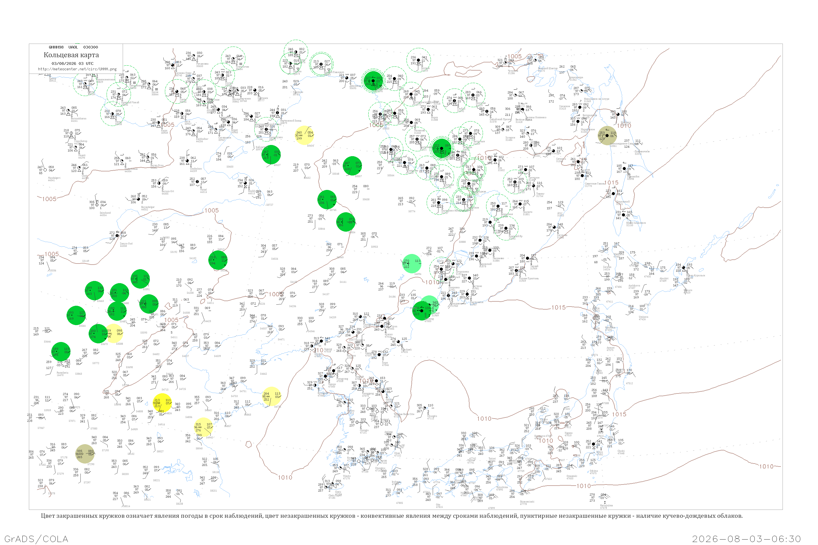The height and width of the screenshot is (545, 818).
Task: Select the "Baruunkharaa 44241" station label
Action: pyautogui.click(x=78, y=120)
